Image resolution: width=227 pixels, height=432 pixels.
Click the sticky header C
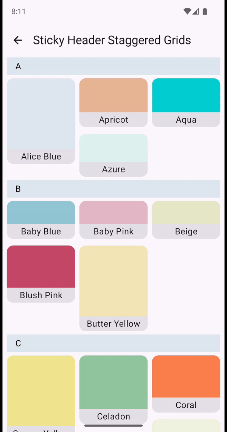pos(113,343)
